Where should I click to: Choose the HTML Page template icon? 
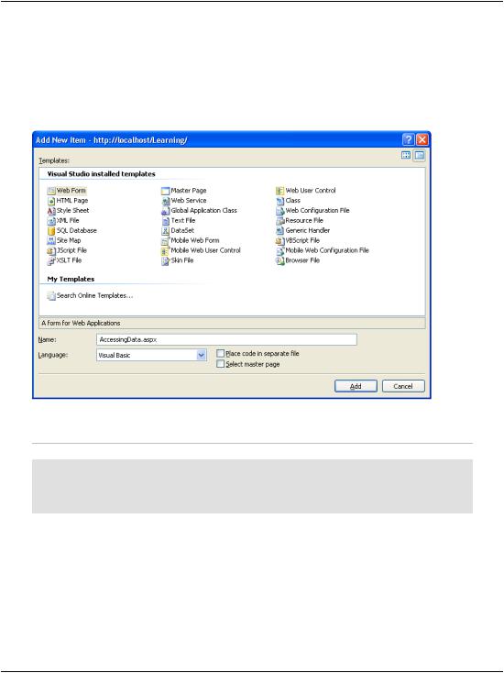pos(51,201)
